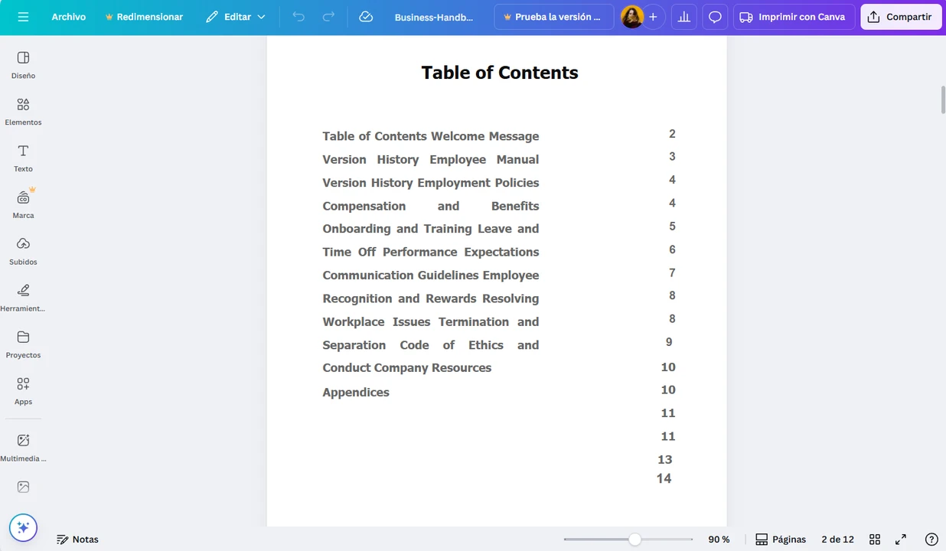
Task: Click Imprimir con Canva button
Action: coord(794,17)
